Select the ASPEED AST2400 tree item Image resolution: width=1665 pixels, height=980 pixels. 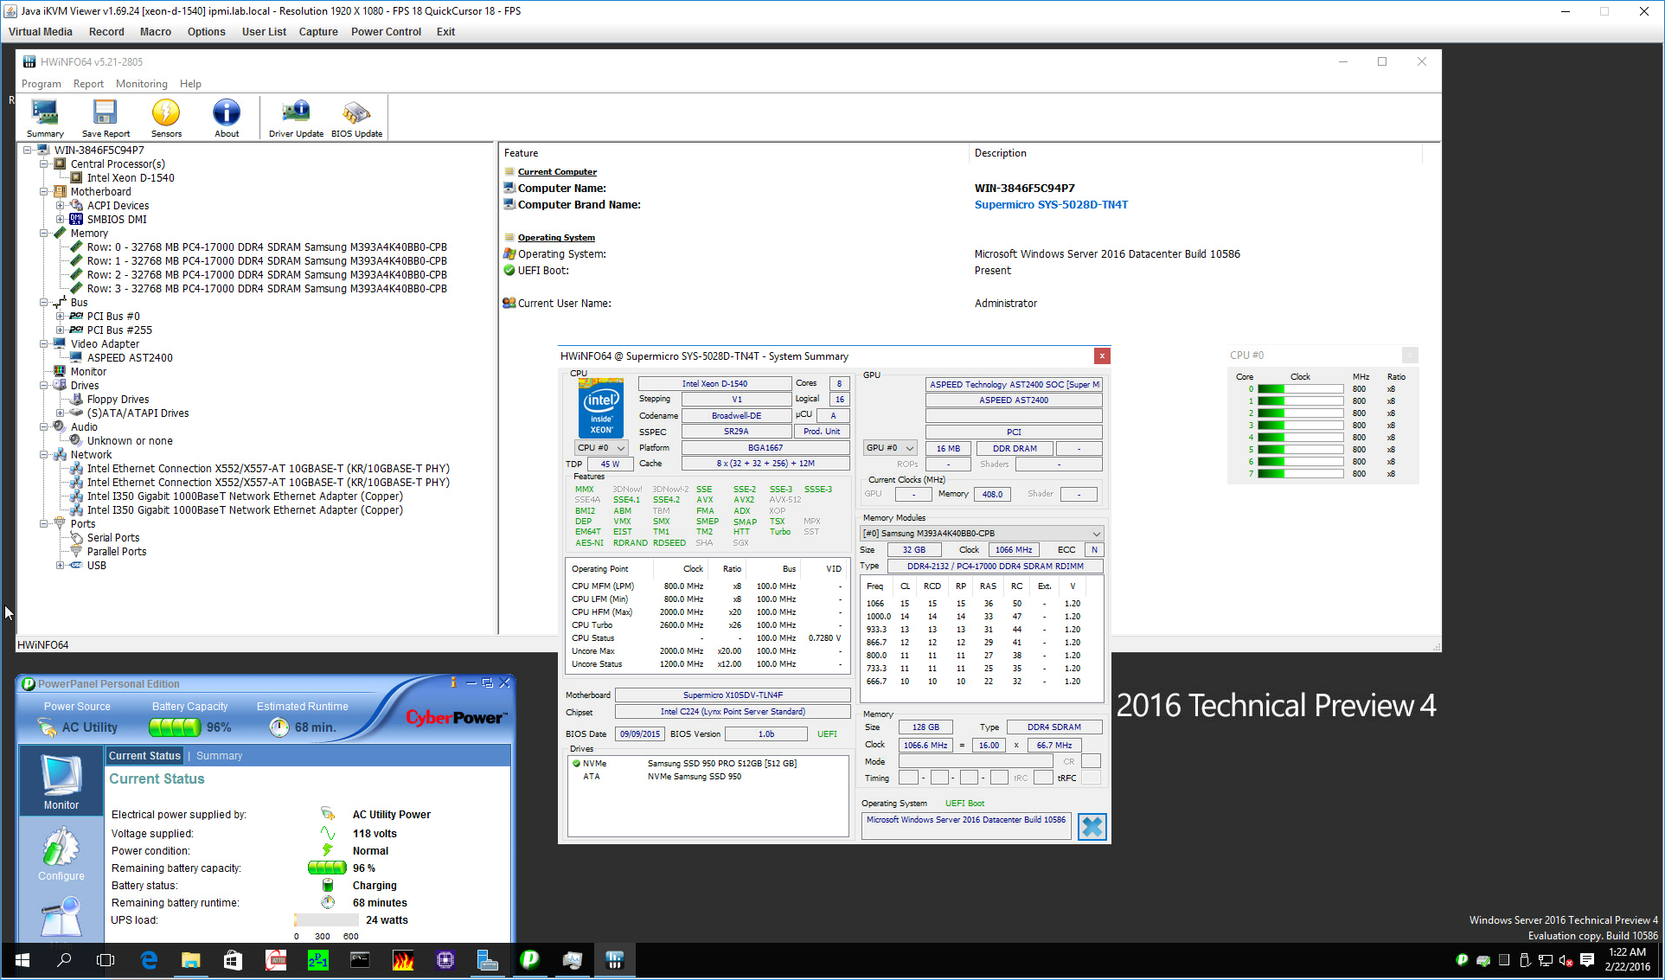[x=130, y=357]
